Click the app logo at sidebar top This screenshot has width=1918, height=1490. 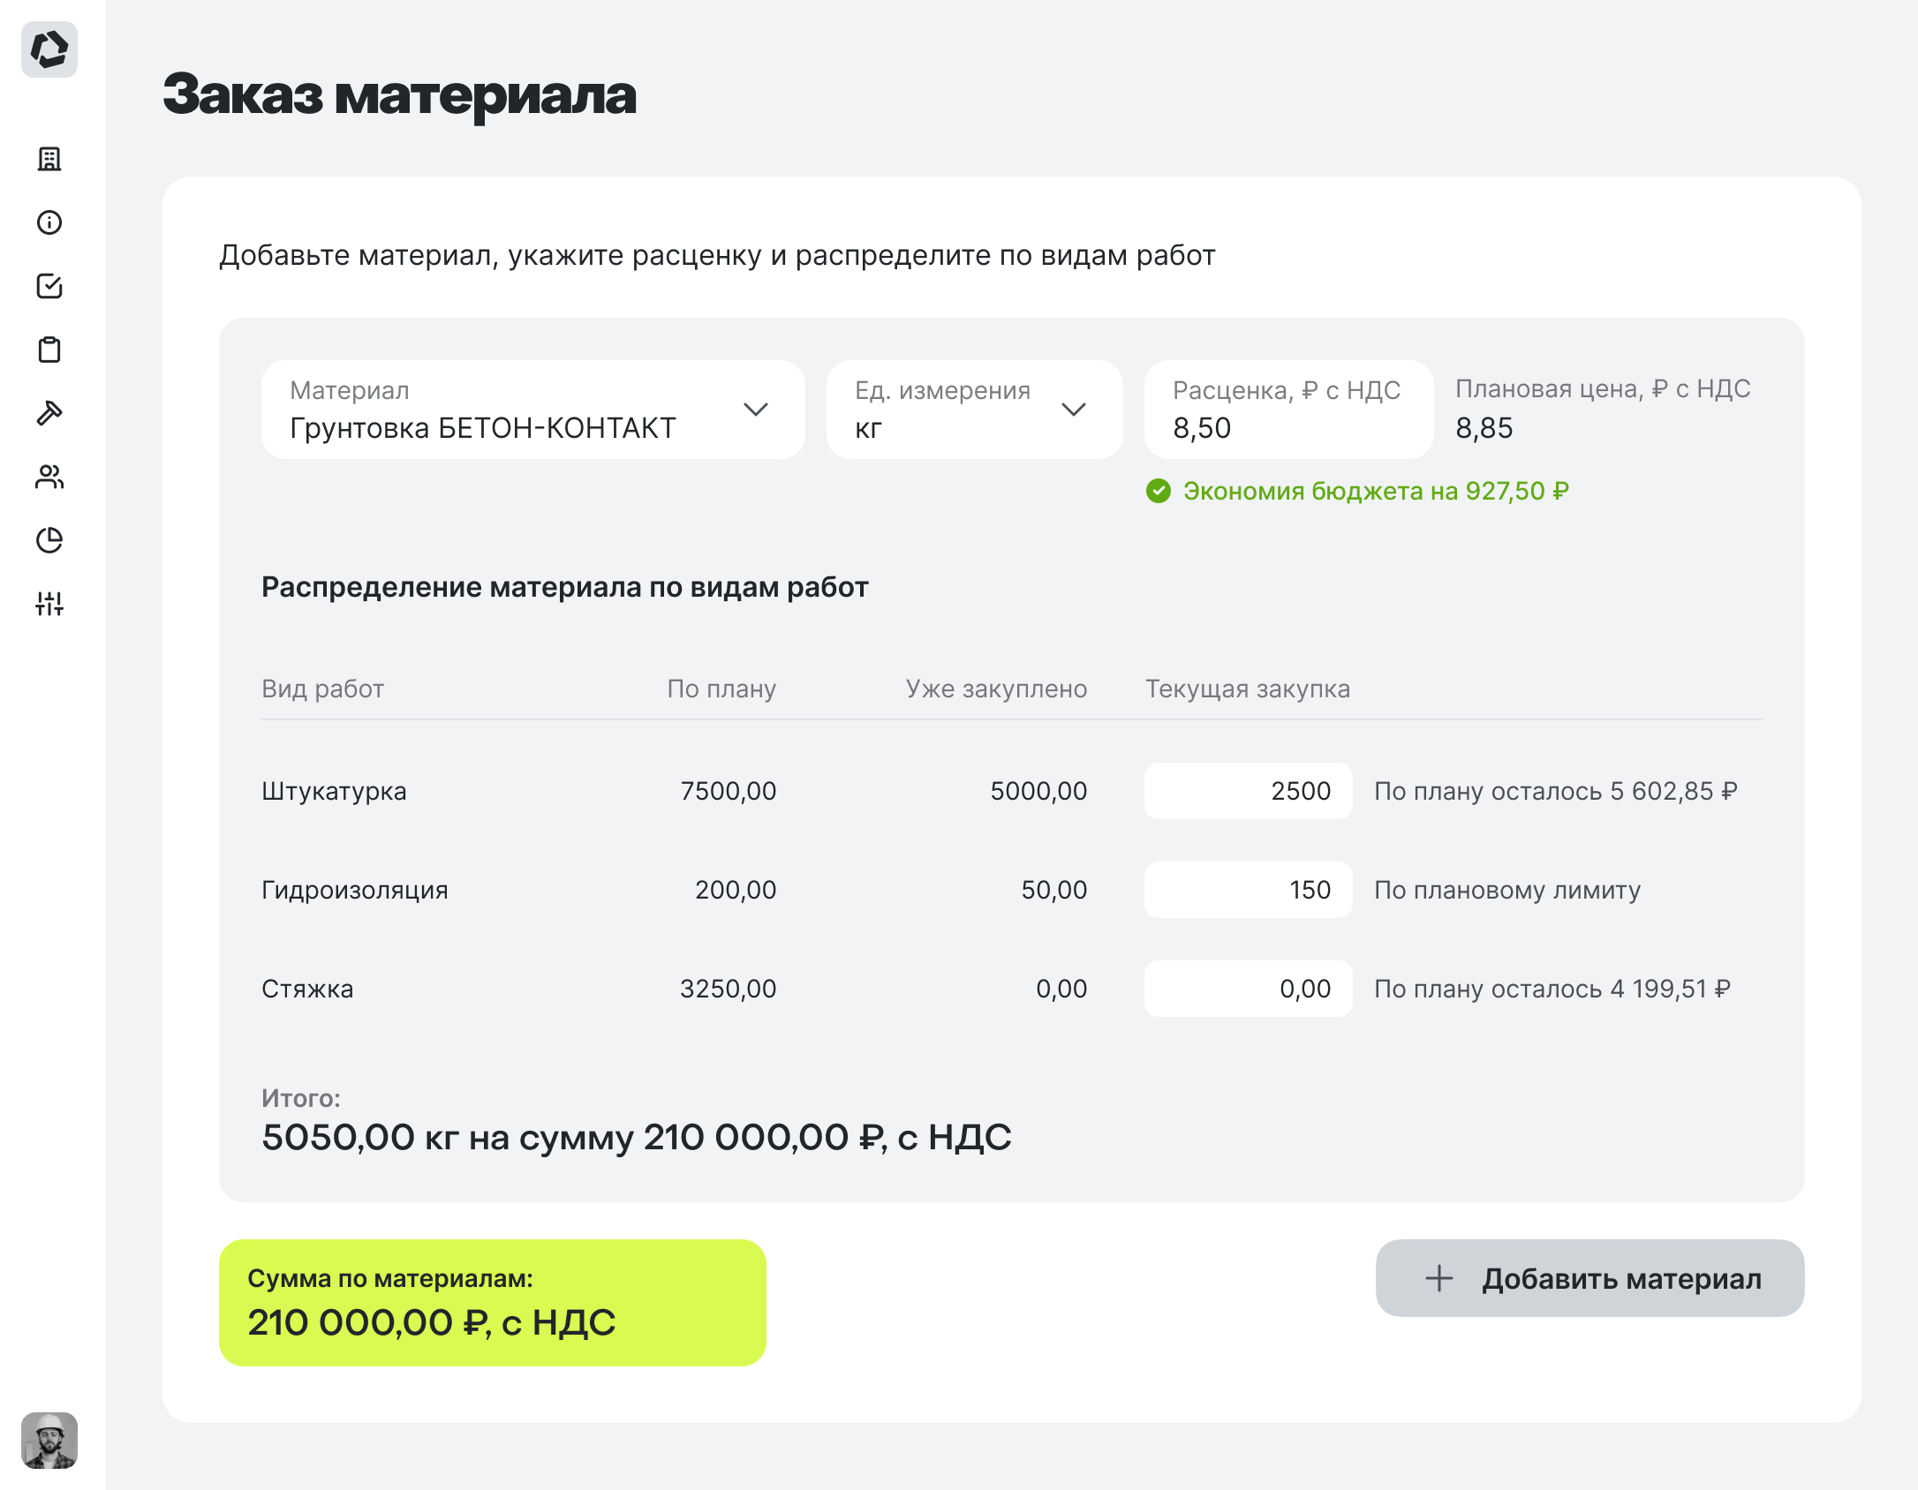tap(50, 50)
